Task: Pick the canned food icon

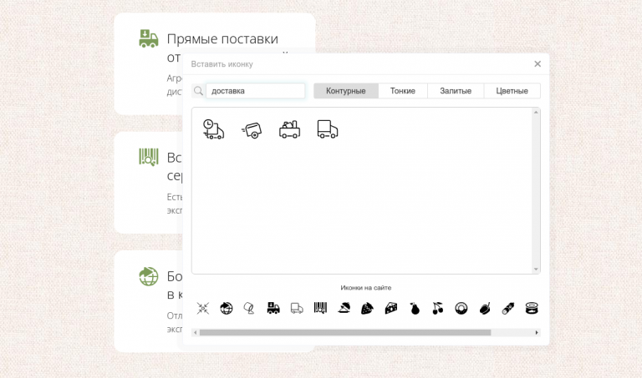Action: [531, 309]
